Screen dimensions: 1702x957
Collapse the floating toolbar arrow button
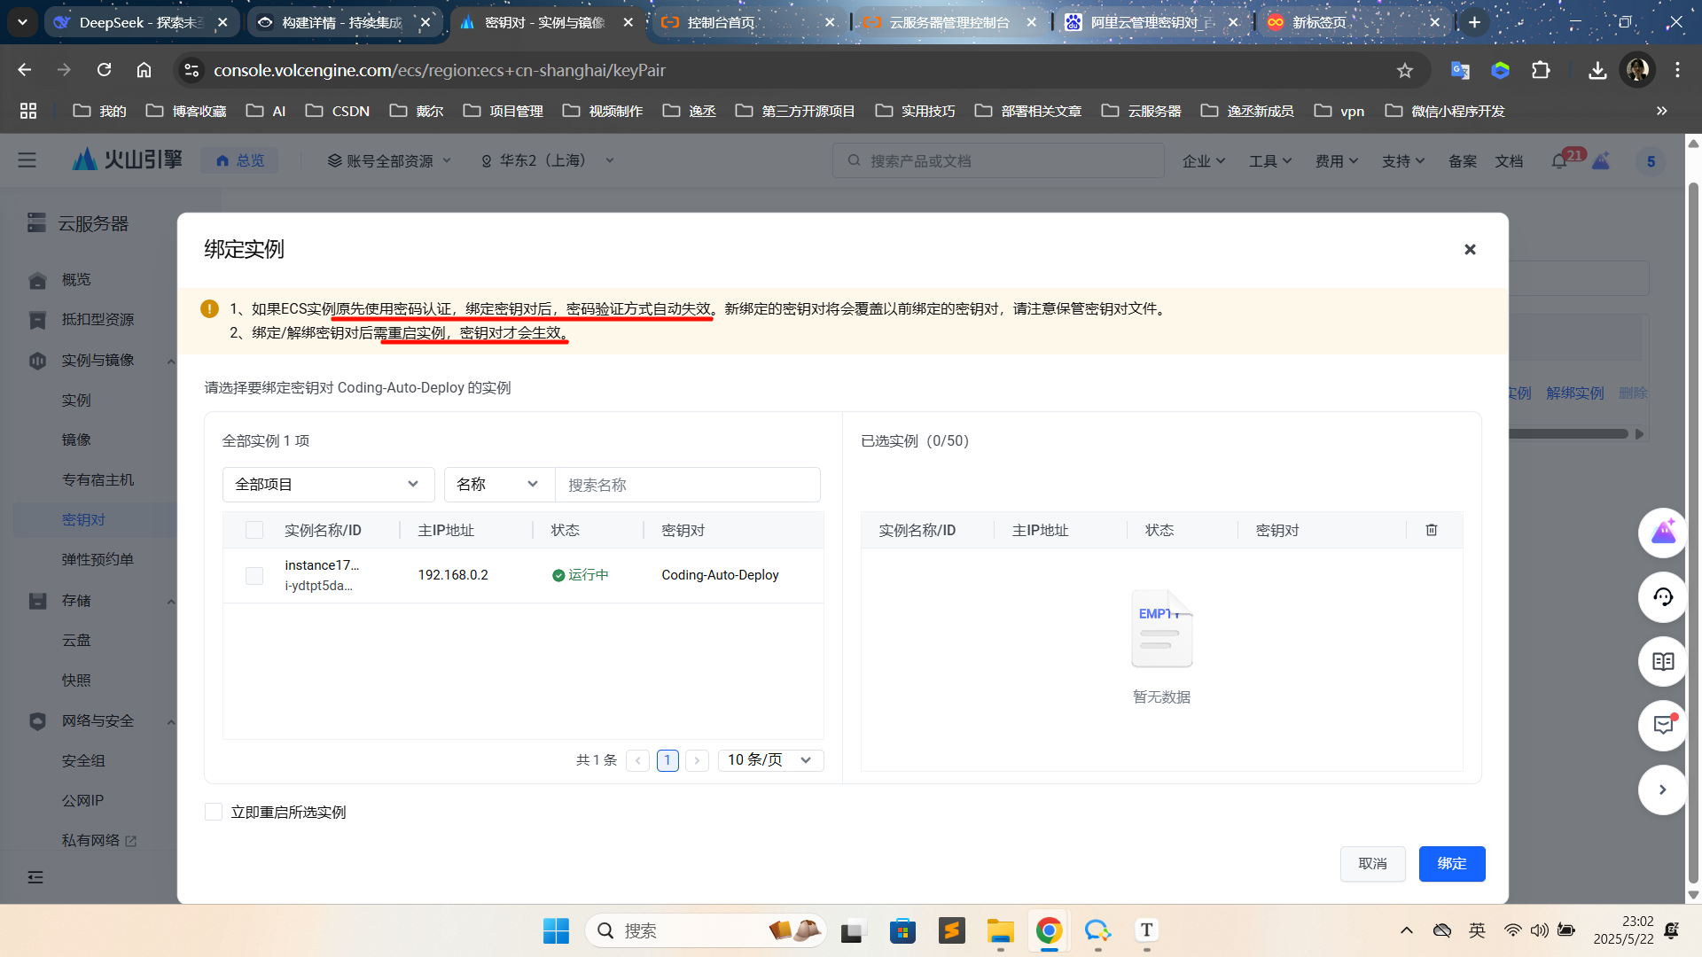(x=1663, y=790)
